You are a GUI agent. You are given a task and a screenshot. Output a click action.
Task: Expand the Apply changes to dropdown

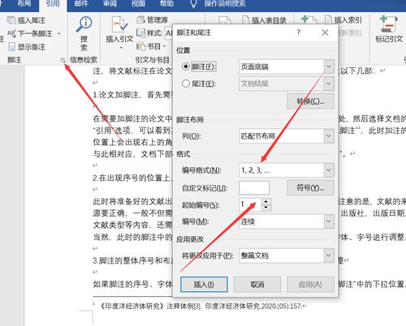[x=329, y=255]
